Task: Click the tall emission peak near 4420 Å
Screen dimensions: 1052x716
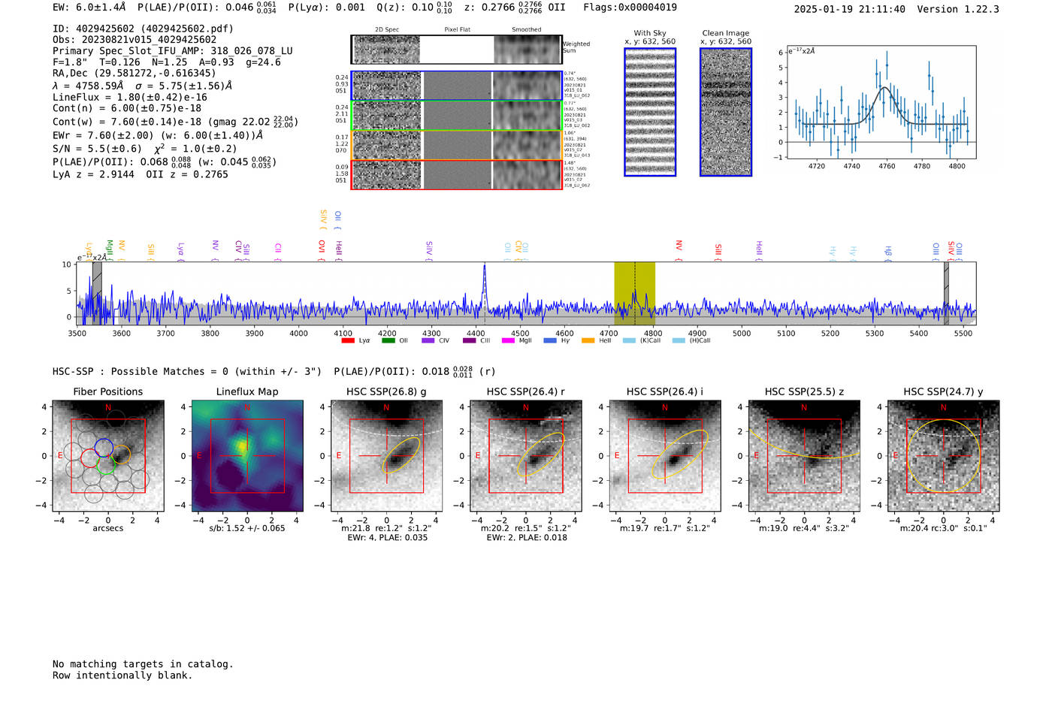Action: [x=485, y=285]
